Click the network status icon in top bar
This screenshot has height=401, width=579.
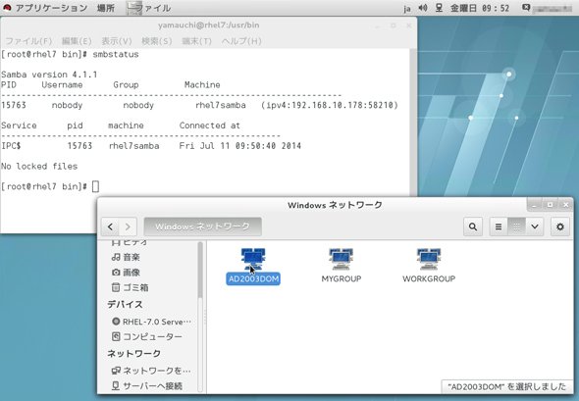point(439,8)
